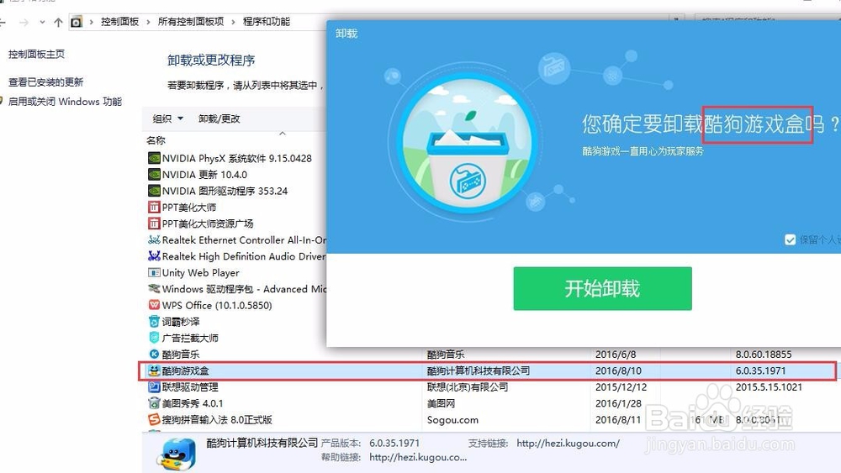Select 联想驱动管理 program name
The width and height of the screenshot is (841, 473).
pyautogui.click(x=190, y=386)
